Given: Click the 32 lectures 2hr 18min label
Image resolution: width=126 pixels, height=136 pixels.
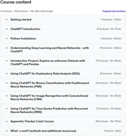Looking at the screenshot, I should (108, 83).
